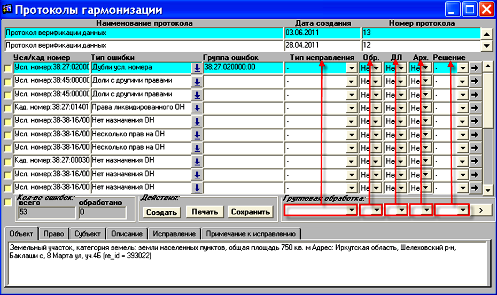This screenshot has height=295, width=497.
Task: Click the right-arrow icon in Кад. номер:38:27:00030 row
Action: point(475,161)
